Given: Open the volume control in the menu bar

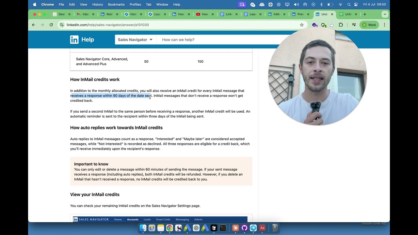Looking at the screenshot, I should pyautogui.click(x=296, y=5).
